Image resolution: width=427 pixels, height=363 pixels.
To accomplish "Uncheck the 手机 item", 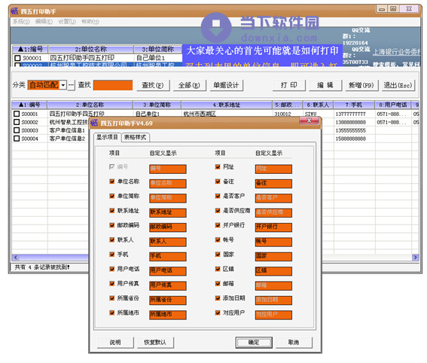I will point(112,255).
